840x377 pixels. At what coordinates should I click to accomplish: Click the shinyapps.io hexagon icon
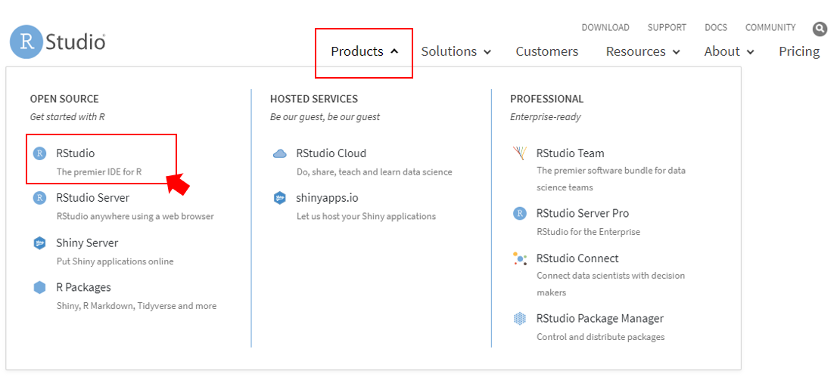point(280,198)
